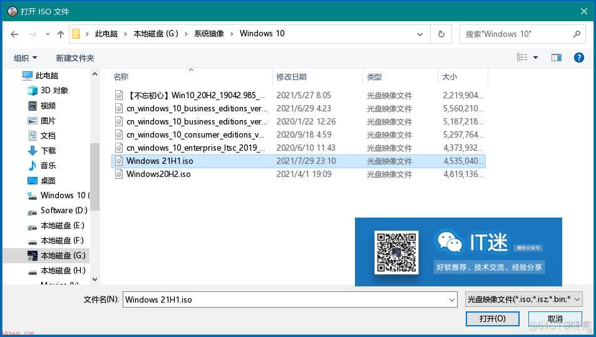Open recent locations dropdown arrow
The image size is (596, 337).
[48, 34]
